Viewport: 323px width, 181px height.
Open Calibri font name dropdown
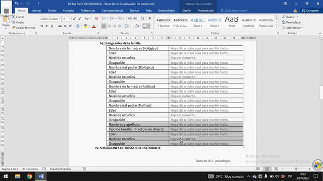click(60, 19)
